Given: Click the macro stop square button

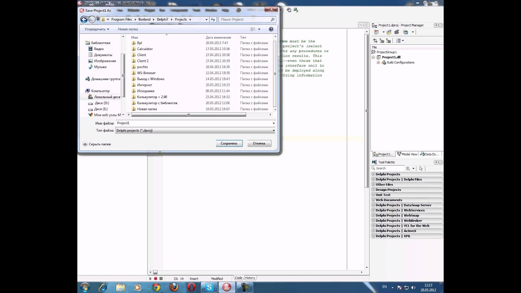Looking at the screenshot, I should click(x=161, y=279).
